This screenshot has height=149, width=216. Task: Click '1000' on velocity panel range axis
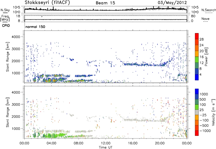click(x=16, y=129)
